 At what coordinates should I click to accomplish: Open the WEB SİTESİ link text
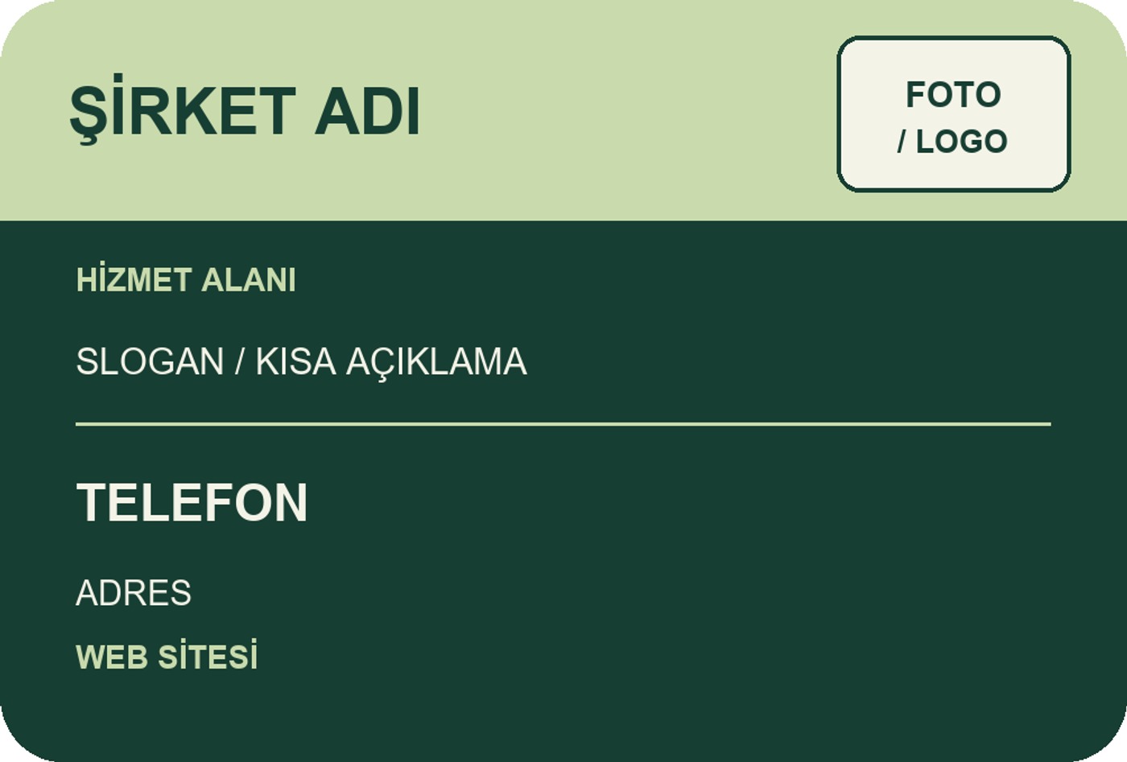tap(167, 656)
